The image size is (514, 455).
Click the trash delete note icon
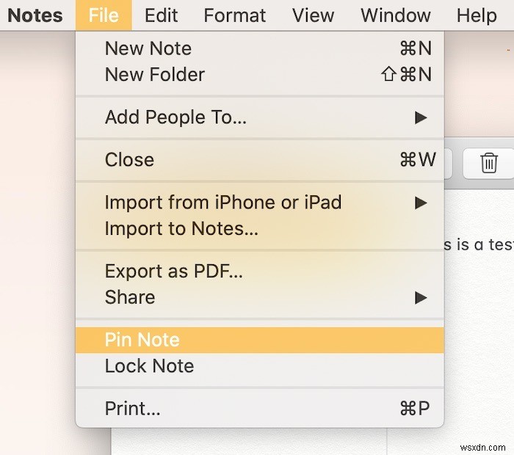click(x=489, y=163)
